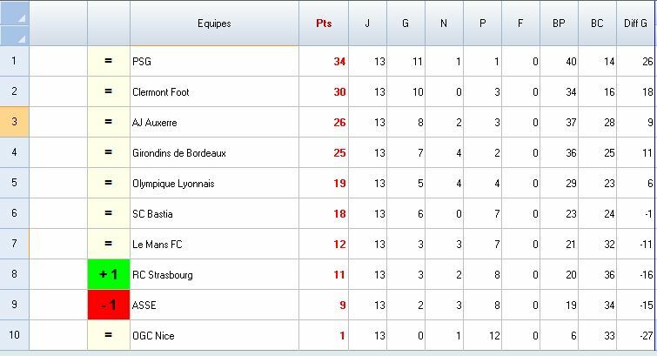Click the red -1 cell for ASSE
Screen dimensions: 657x356
(109, 306)
